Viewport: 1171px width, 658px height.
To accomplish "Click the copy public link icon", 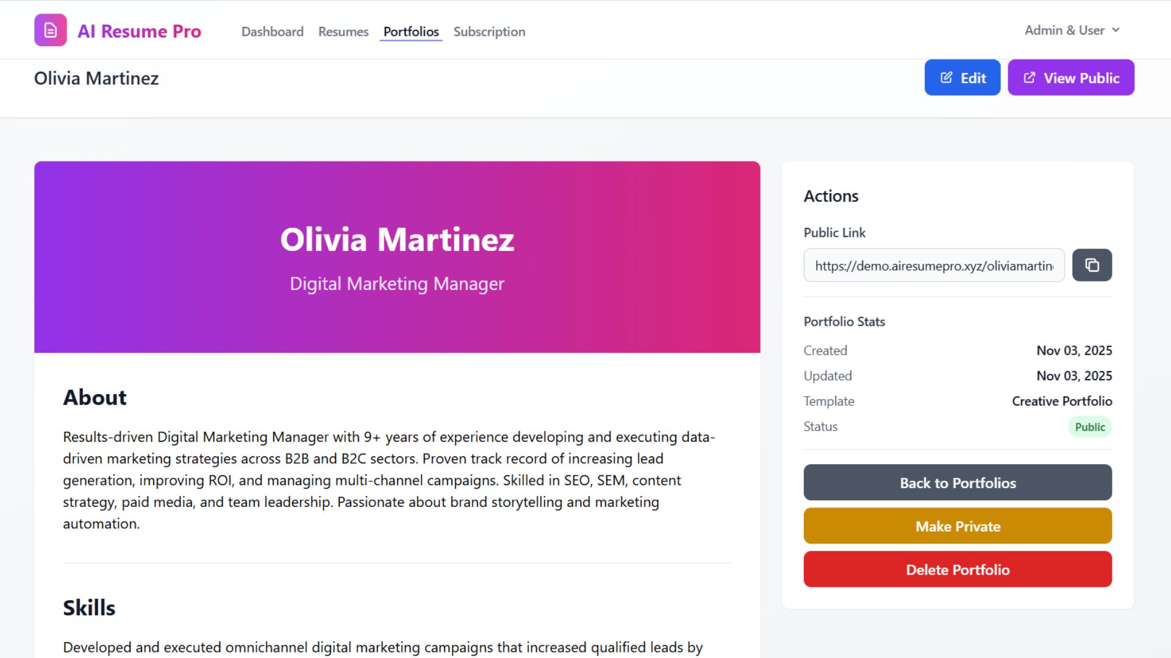I will click(1092, 265).
